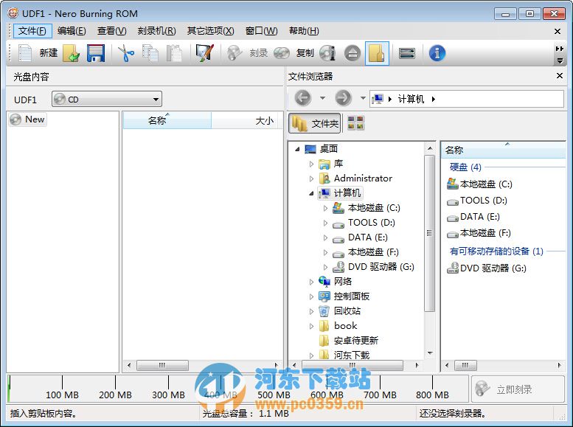Select DVD 驱动器 (G:) in the file list

487,268
